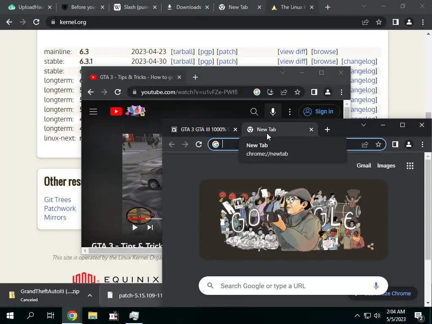
Task: Switch to Downloads tab
Action: click(188, 8)
